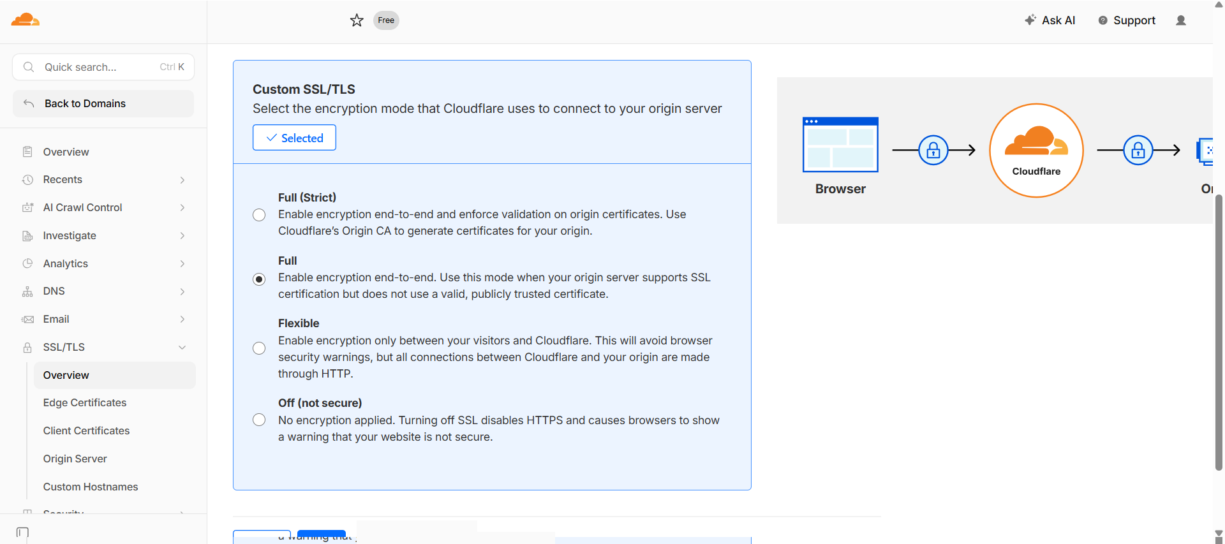Click the Browser window diagram icon
Screen dimensions: 1225x544
pos(840,144)
